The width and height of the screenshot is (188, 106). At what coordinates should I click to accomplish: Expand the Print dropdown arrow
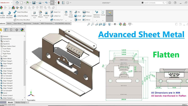[43, 3]
